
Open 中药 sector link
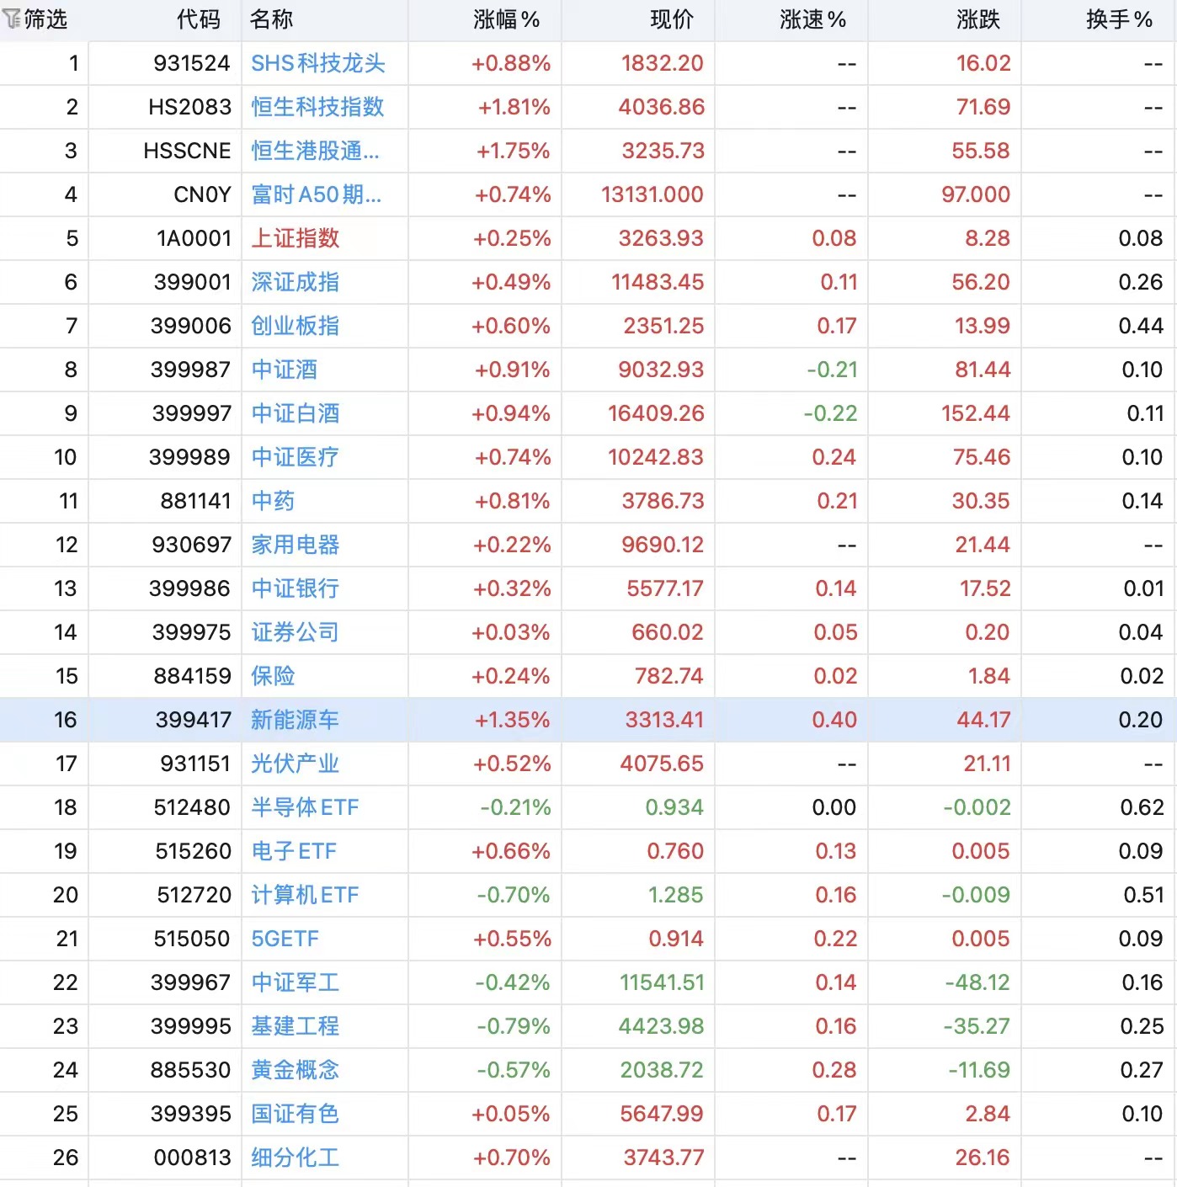click(x=273, y=501)
